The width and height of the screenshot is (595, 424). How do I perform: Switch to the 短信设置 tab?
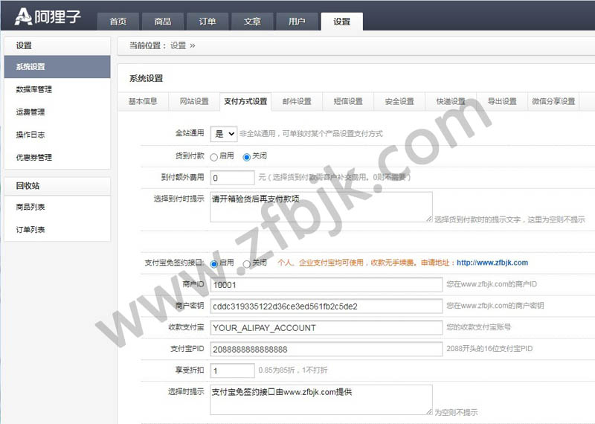pyautogui.click(x=348, y=101)
